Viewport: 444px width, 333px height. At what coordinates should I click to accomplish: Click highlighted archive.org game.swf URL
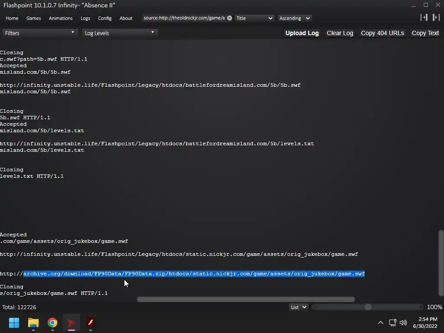pos(194,274)
